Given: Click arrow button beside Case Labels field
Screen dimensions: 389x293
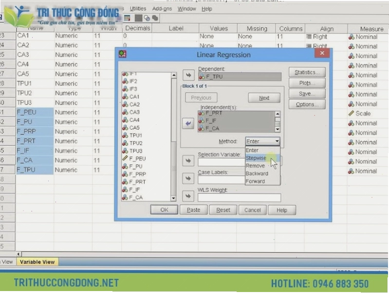Looking at the screenshot, I should click(x=188, y=178).
